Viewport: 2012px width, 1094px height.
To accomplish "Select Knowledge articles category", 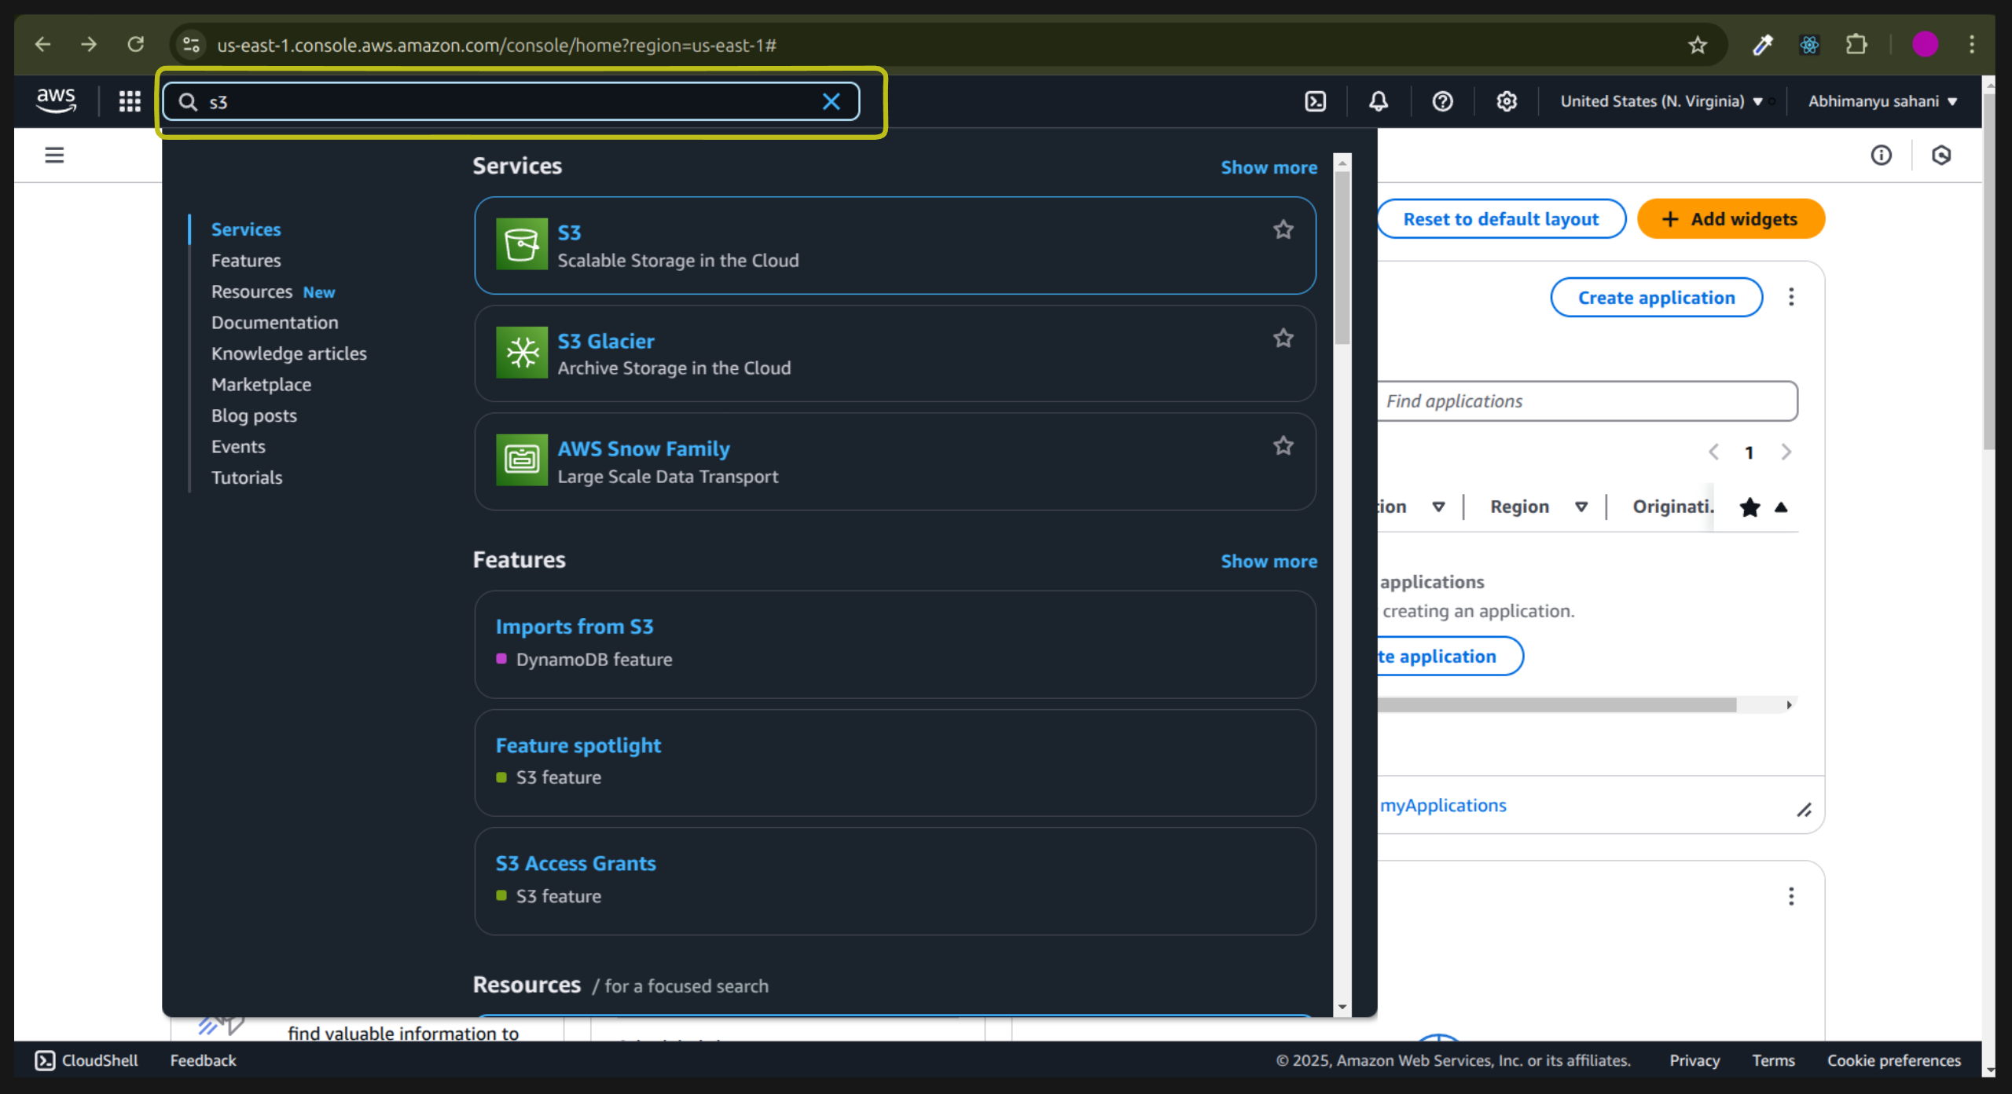I will (288, 353).
